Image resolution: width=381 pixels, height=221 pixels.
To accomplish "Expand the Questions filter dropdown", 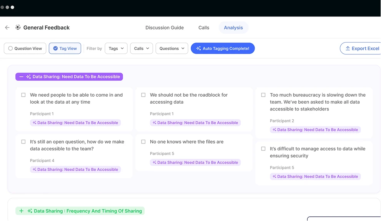I will coord(171,49).
